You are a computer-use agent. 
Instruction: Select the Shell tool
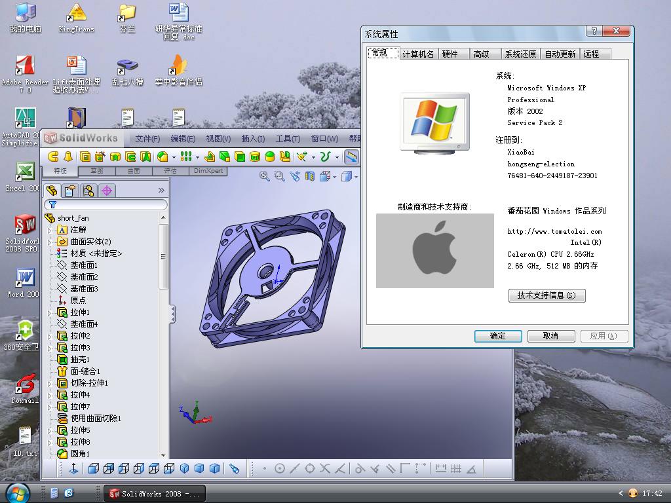tap(240, 157)
